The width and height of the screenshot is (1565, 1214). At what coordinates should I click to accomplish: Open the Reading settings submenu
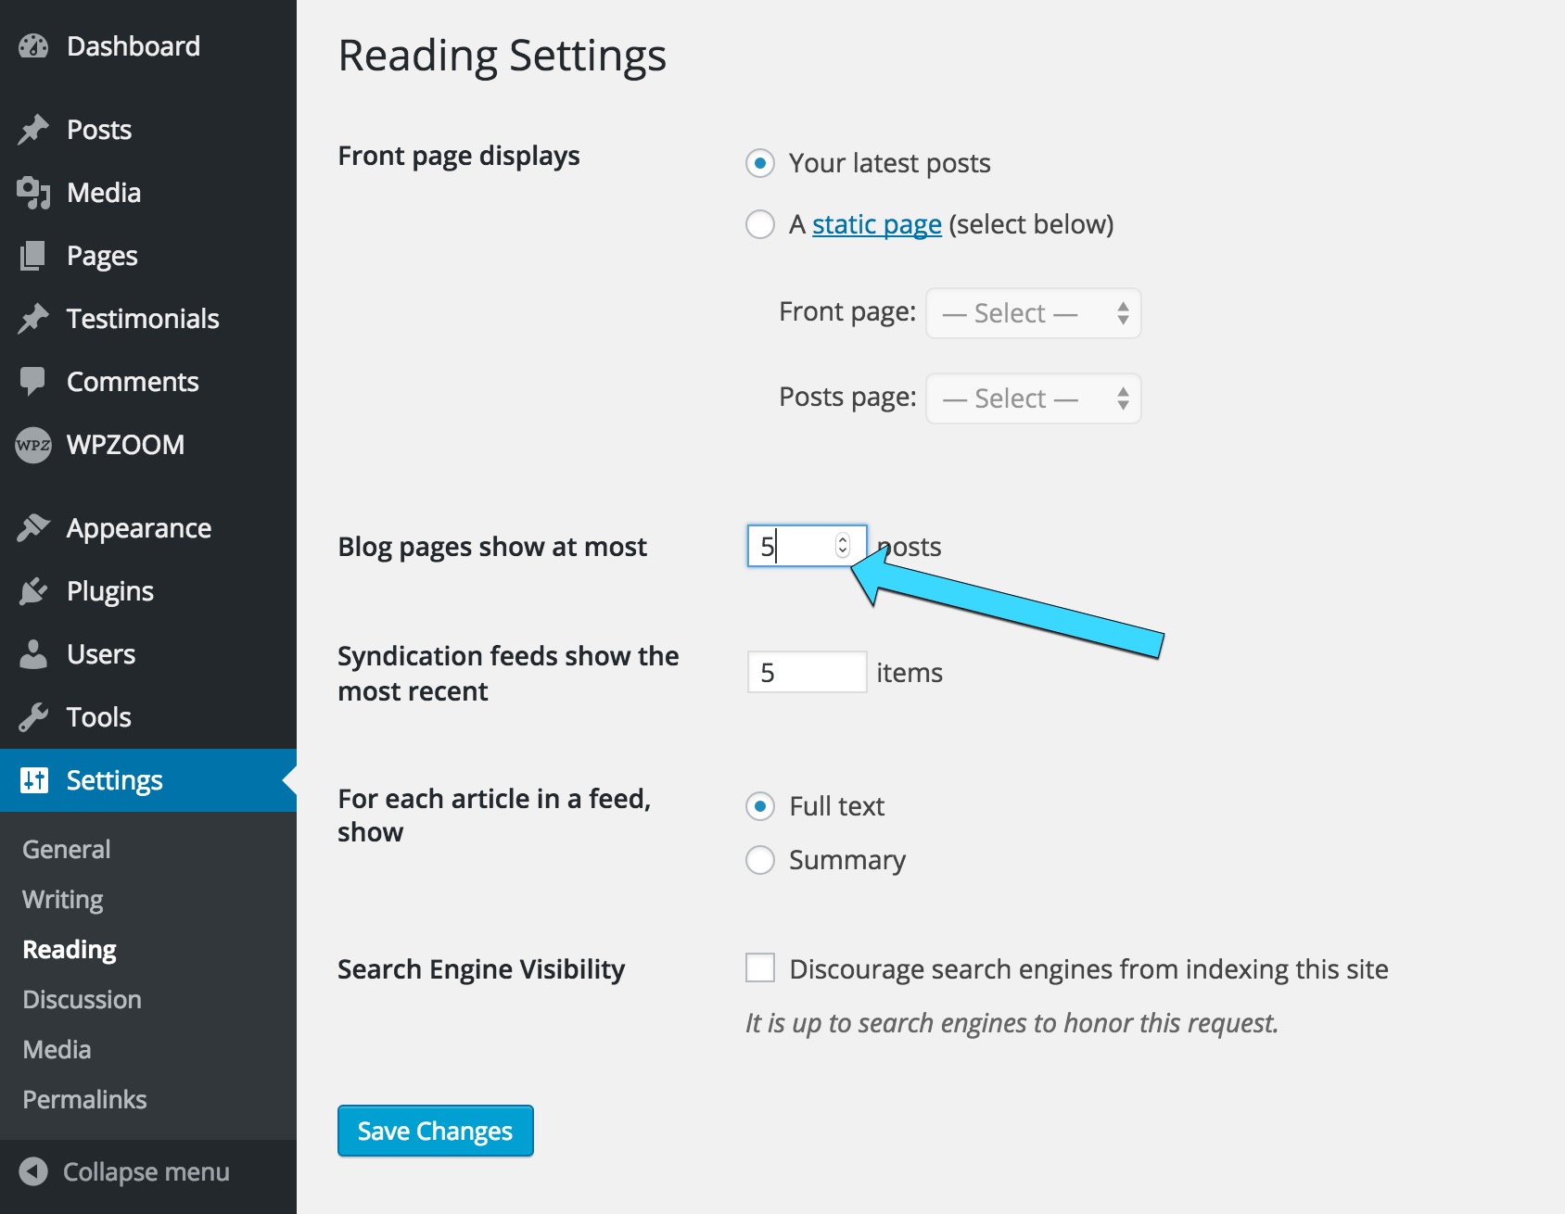[x=70, y=949]
